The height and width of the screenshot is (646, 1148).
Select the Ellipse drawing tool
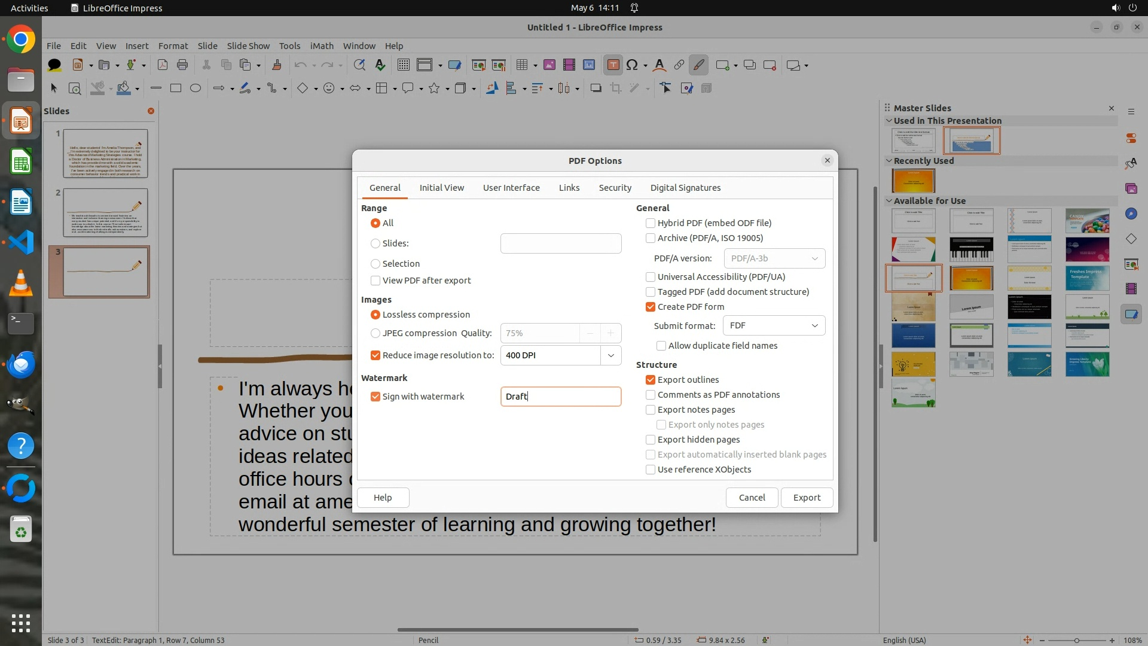[195, 89]
